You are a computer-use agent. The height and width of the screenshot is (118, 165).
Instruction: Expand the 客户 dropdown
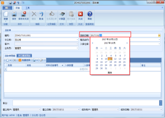pyautogui.click(x=77, y=44)
